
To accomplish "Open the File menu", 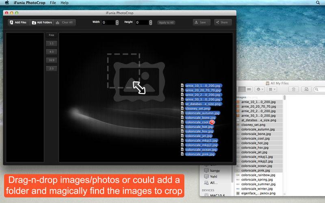I will pyautogui.click(x=53, y=3).
